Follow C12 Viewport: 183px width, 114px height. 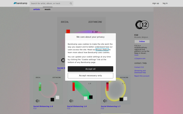point(142,41)
